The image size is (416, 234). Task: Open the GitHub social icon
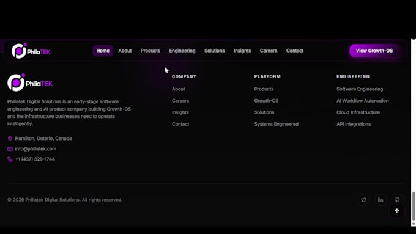coord(397,199)
